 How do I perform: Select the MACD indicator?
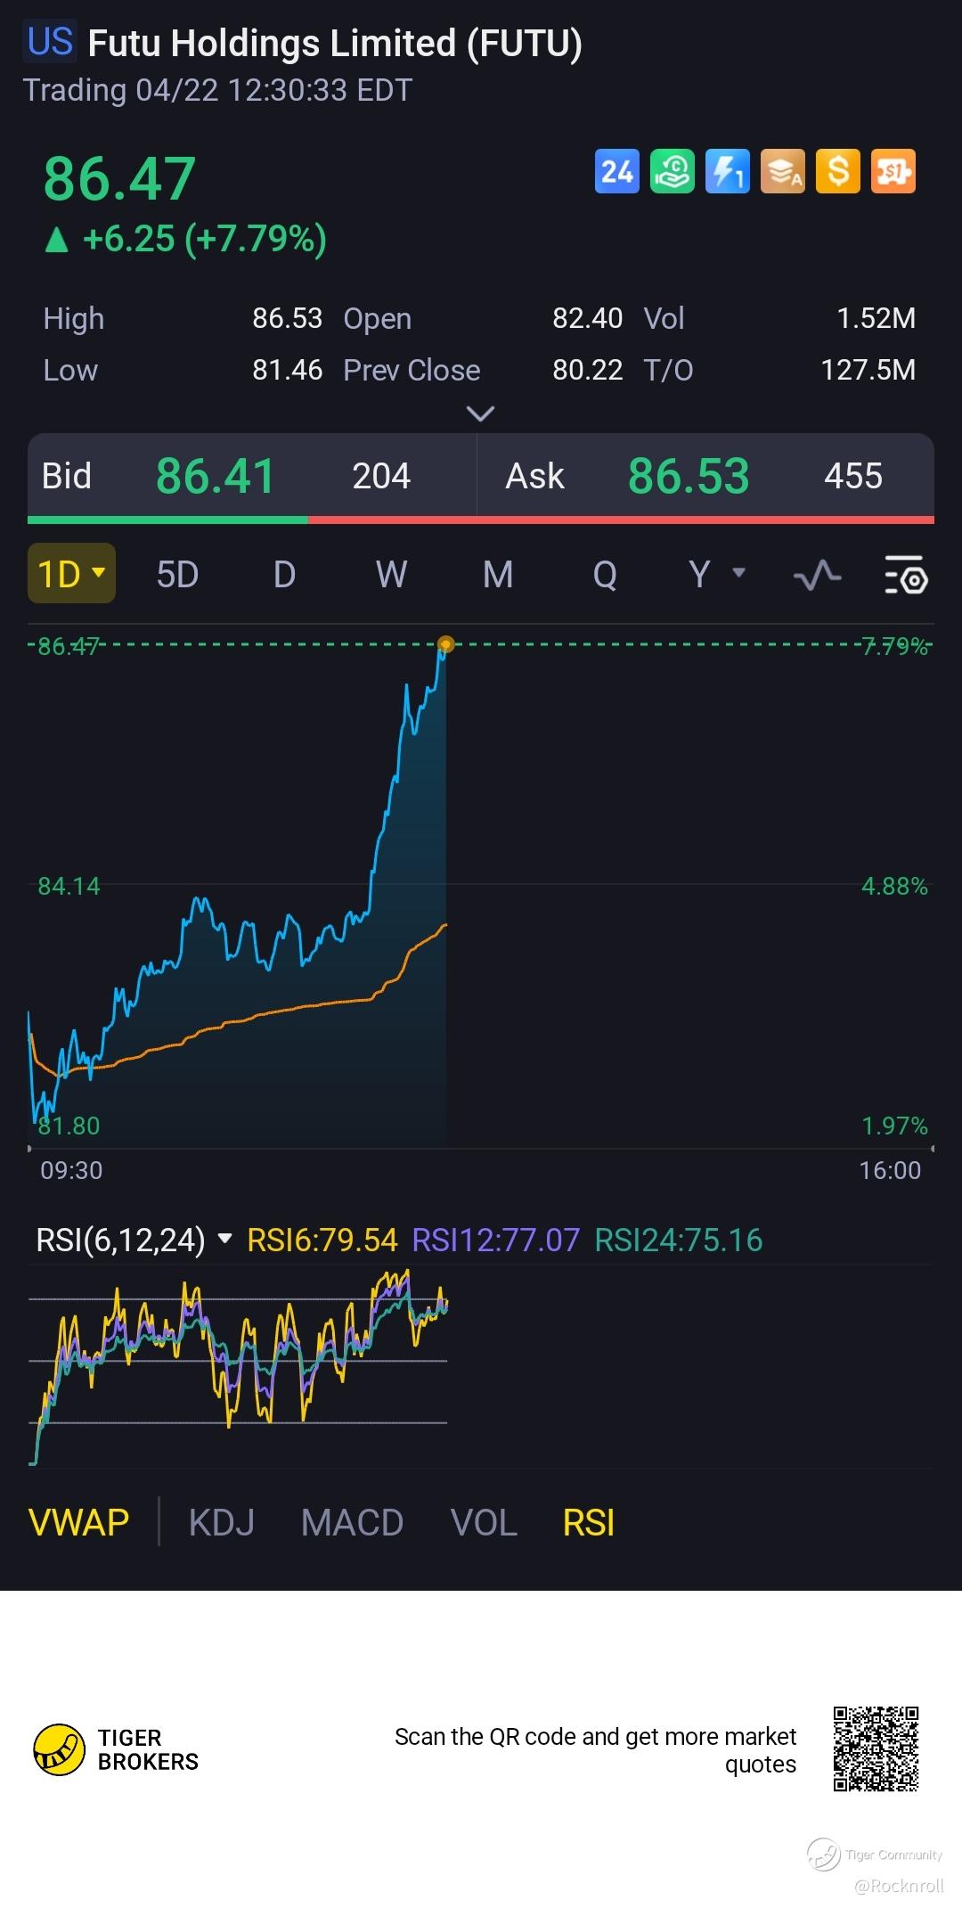tap(352, 1522)
